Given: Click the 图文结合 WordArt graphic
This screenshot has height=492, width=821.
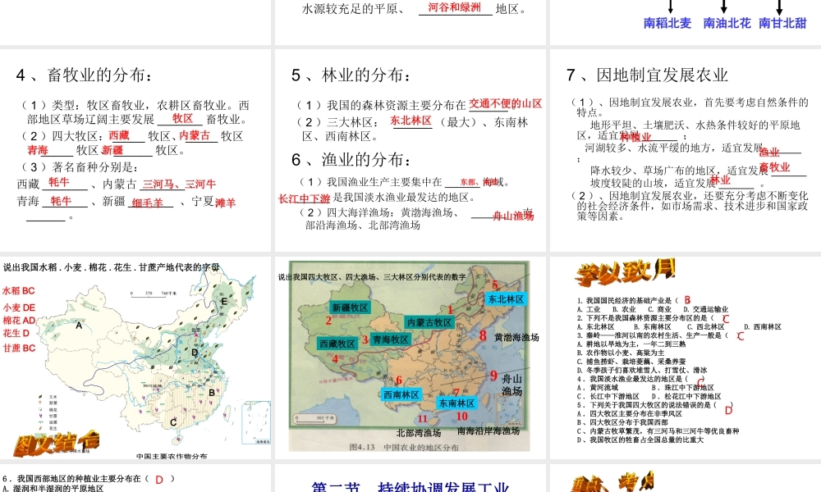Looking at the screenshot, I should pyautogui.click(x=57, y=444).
